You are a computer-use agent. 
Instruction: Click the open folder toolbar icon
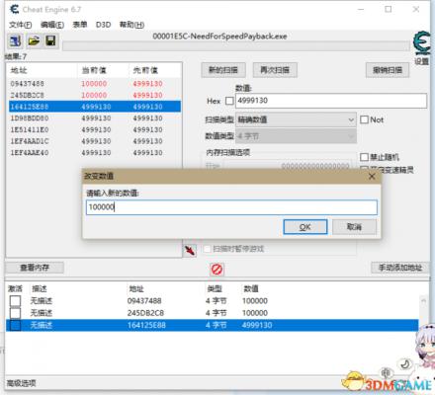tap(34, 41)
